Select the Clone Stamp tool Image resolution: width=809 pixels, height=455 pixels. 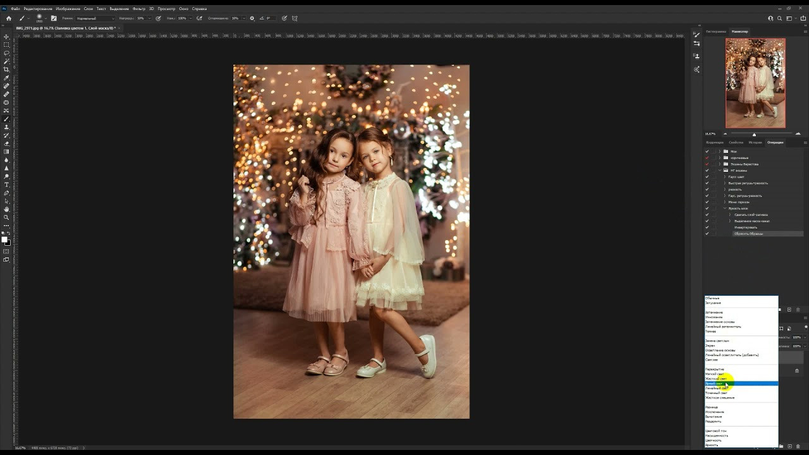pos(6,127)
